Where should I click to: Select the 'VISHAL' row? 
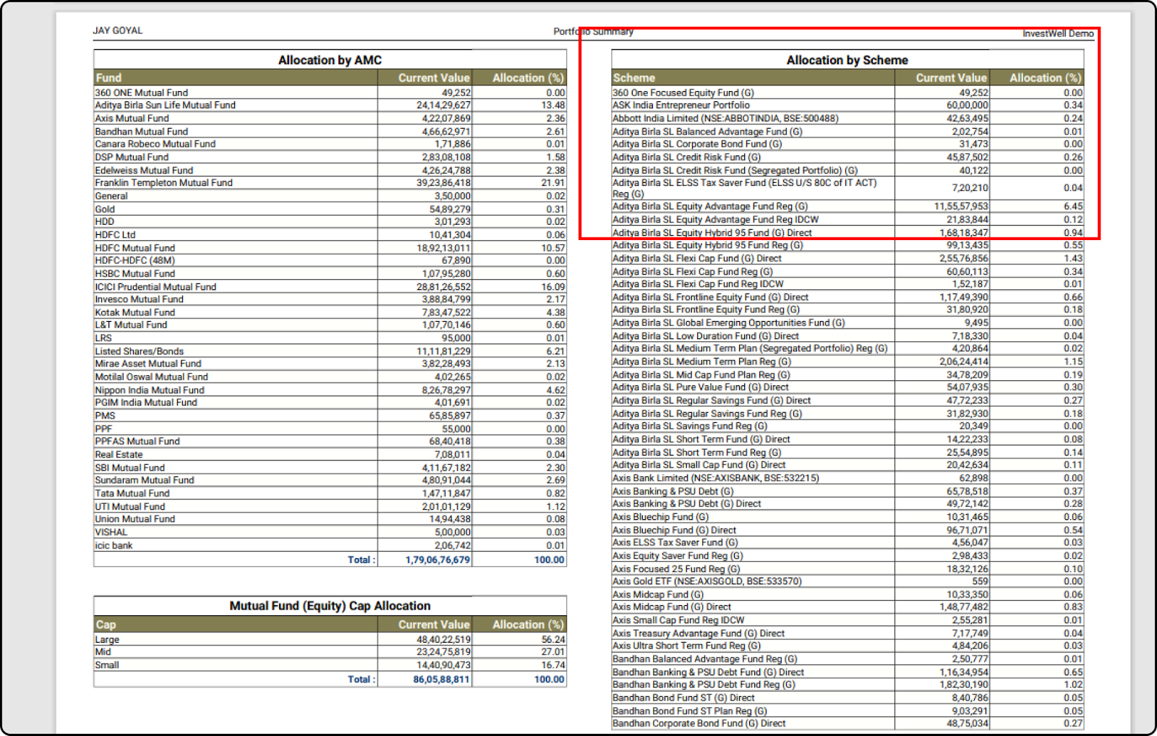tap(330, 532)
